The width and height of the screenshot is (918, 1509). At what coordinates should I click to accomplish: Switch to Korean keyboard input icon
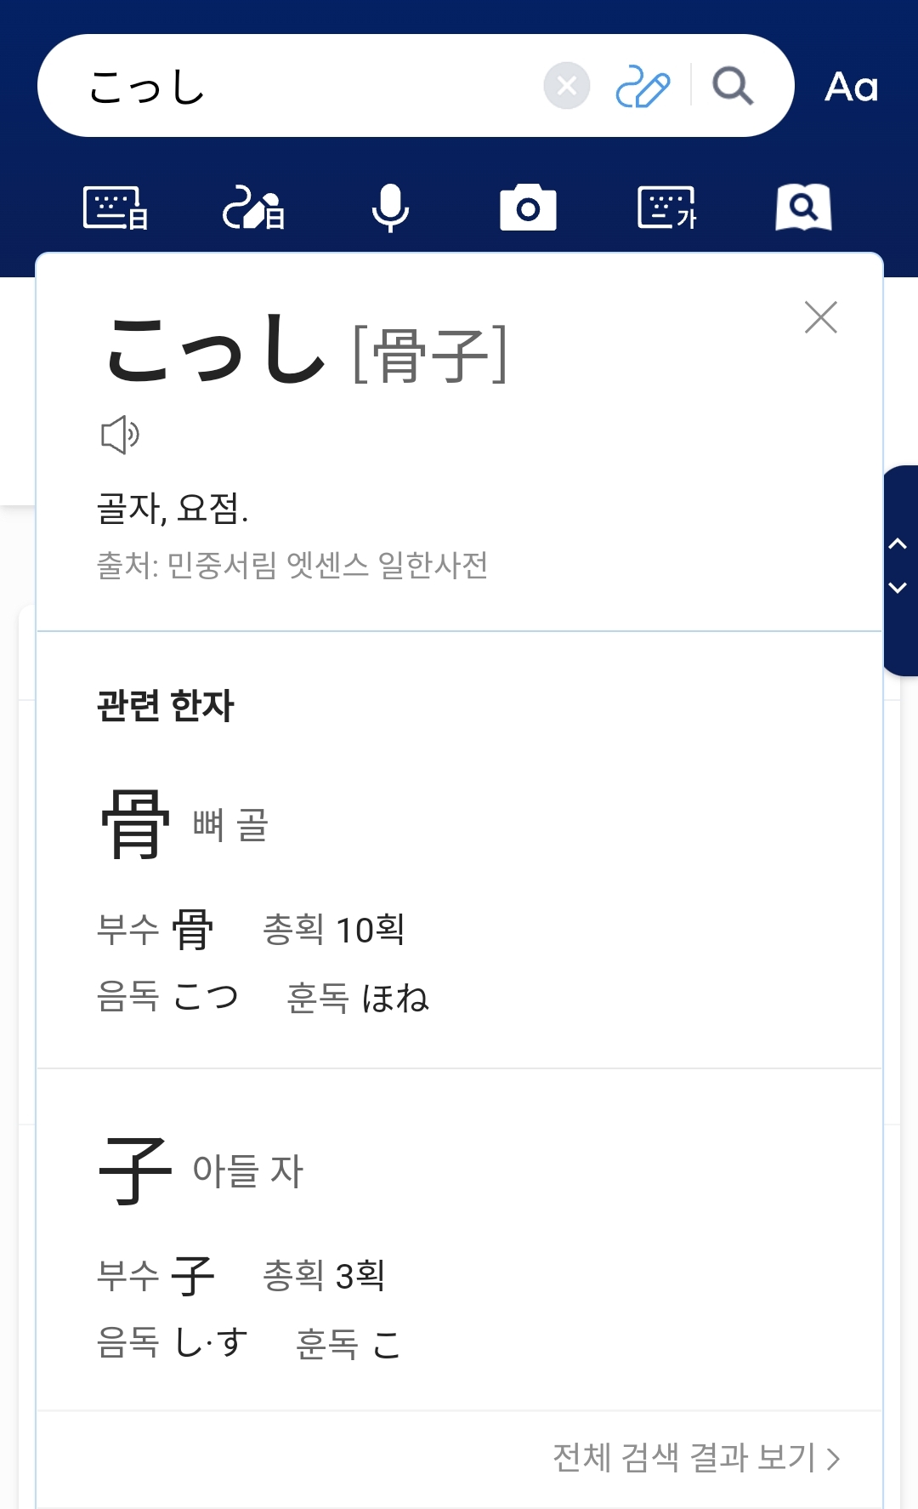coord(666,208)
